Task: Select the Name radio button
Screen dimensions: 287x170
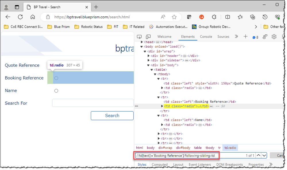Action: click(56, 91)
